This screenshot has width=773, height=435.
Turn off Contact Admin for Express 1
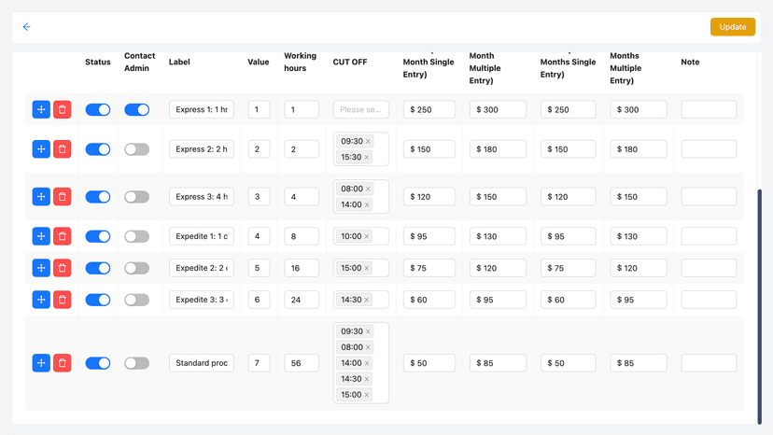click(x=136, y=109)
